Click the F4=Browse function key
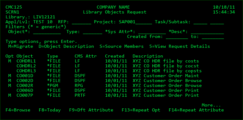Image resolution: width=243 pixels, height=120 pixels. 18,110
